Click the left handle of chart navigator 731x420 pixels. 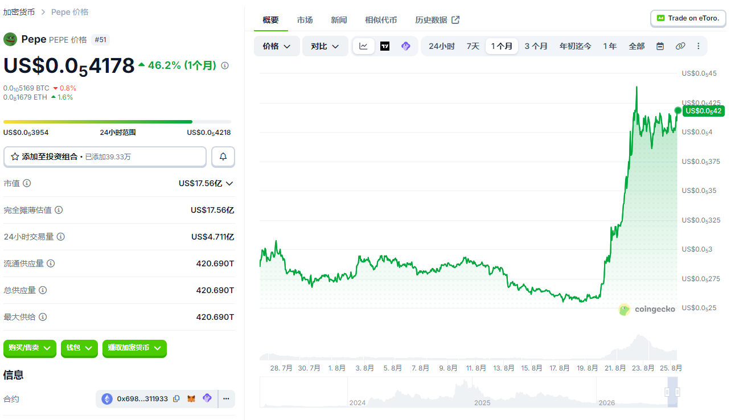(667, 392)
